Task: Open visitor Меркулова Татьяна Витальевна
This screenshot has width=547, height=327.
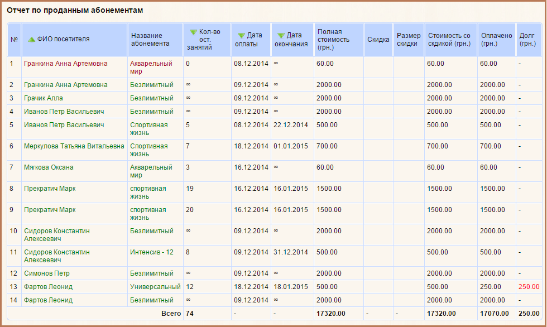Action: pyautogui.click(x=74, y=146)
